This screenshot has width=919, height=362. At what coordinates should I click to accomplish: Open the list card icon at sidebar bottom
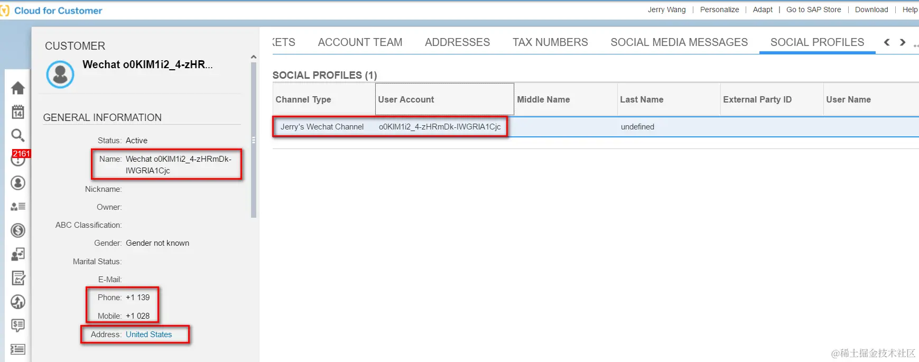click(18, 349)
